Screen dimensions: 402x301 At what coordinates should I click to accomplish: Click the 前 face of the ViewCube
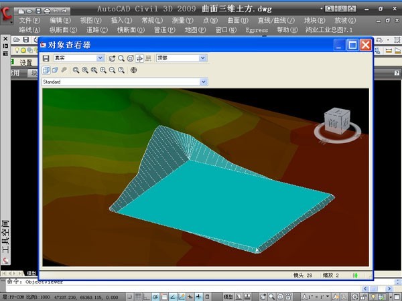pyautogui.click(x=331, y=122)
